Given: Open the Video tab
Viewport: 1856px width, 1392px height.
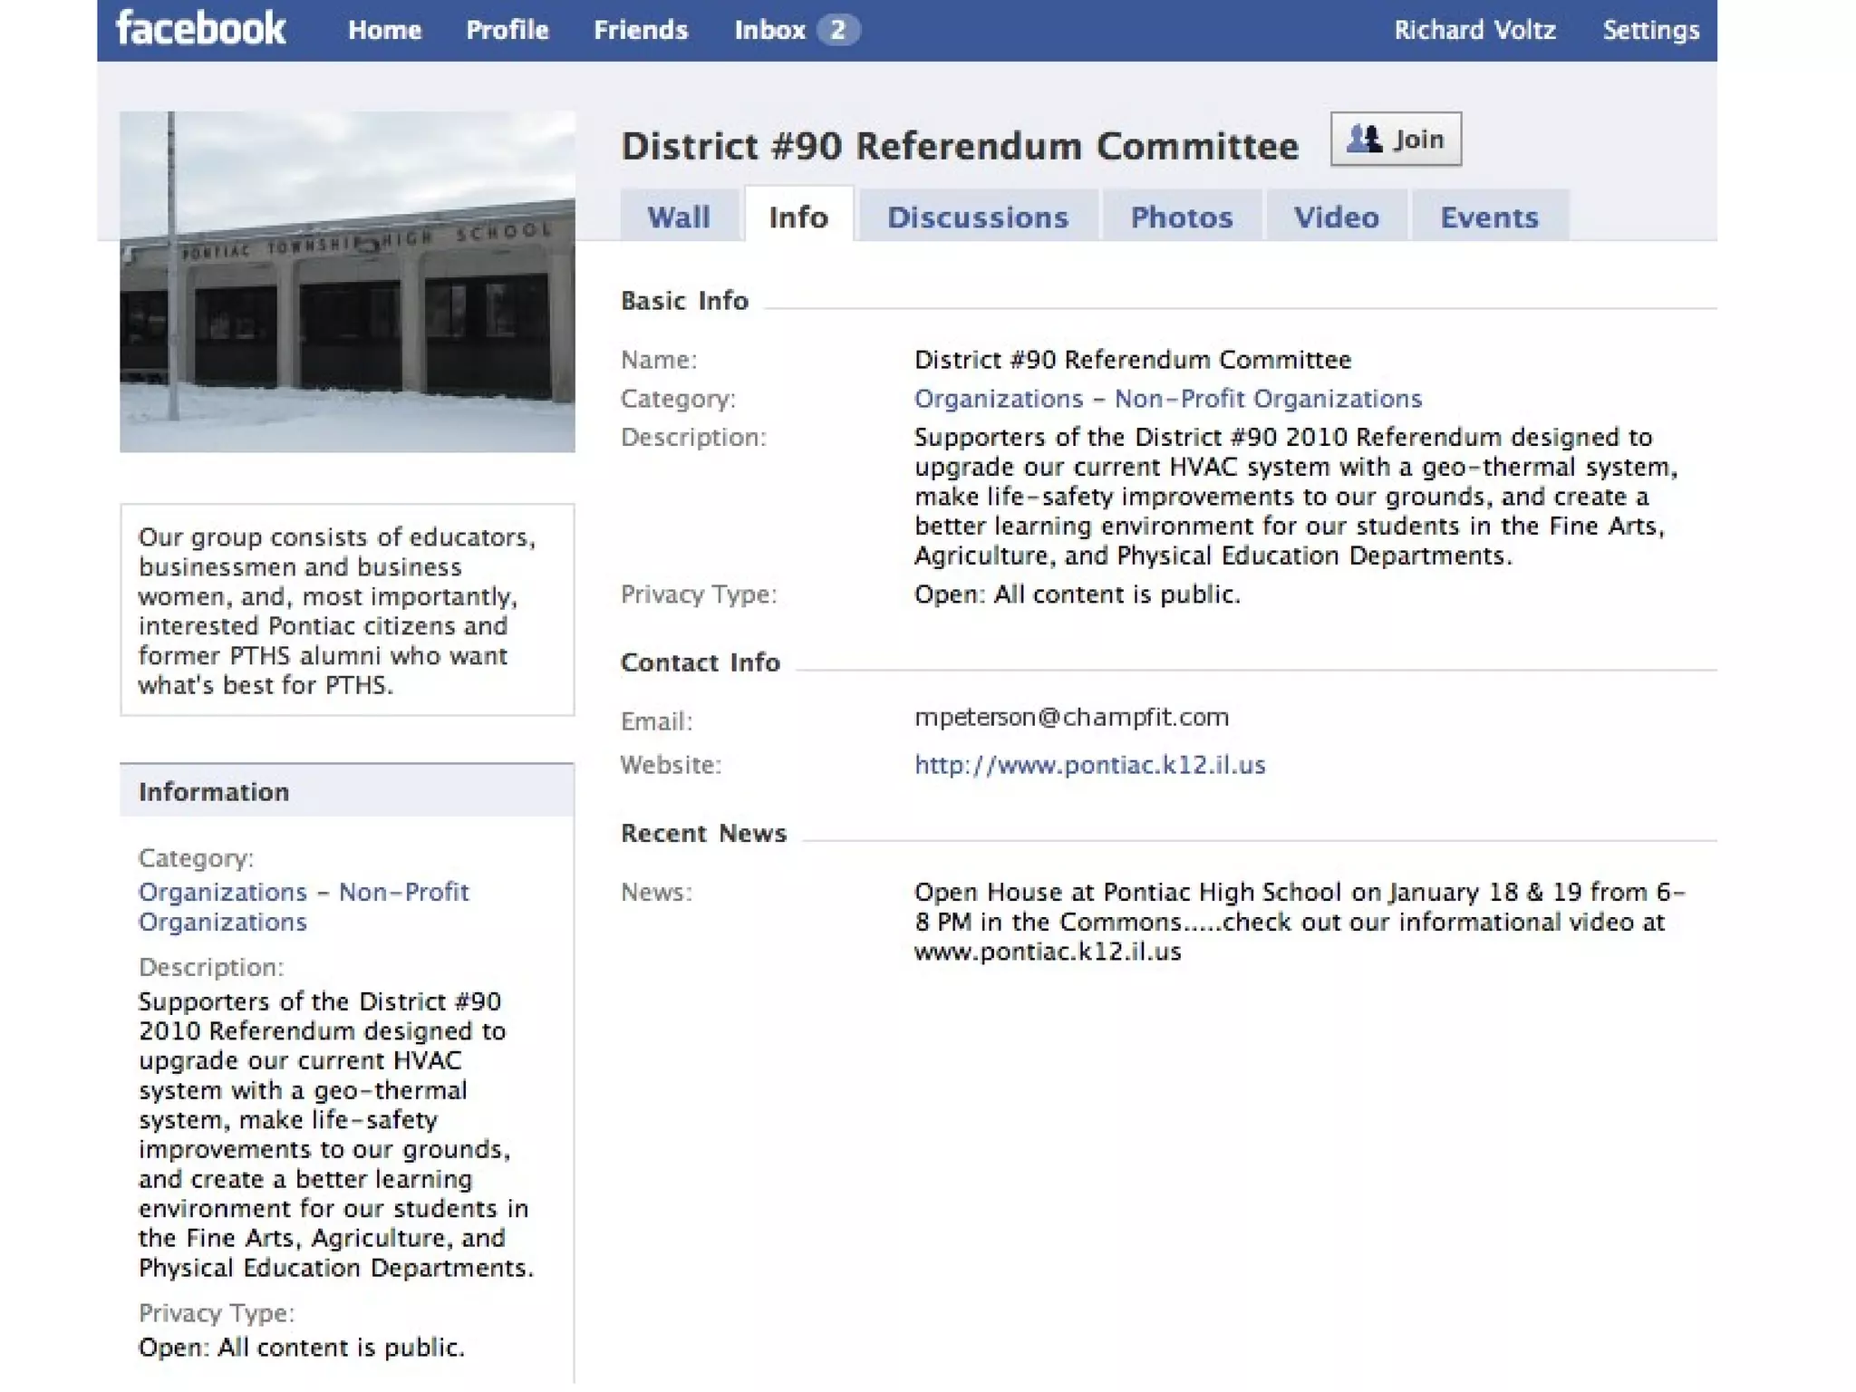Looking at the screenshot, I should (1336, 217).
